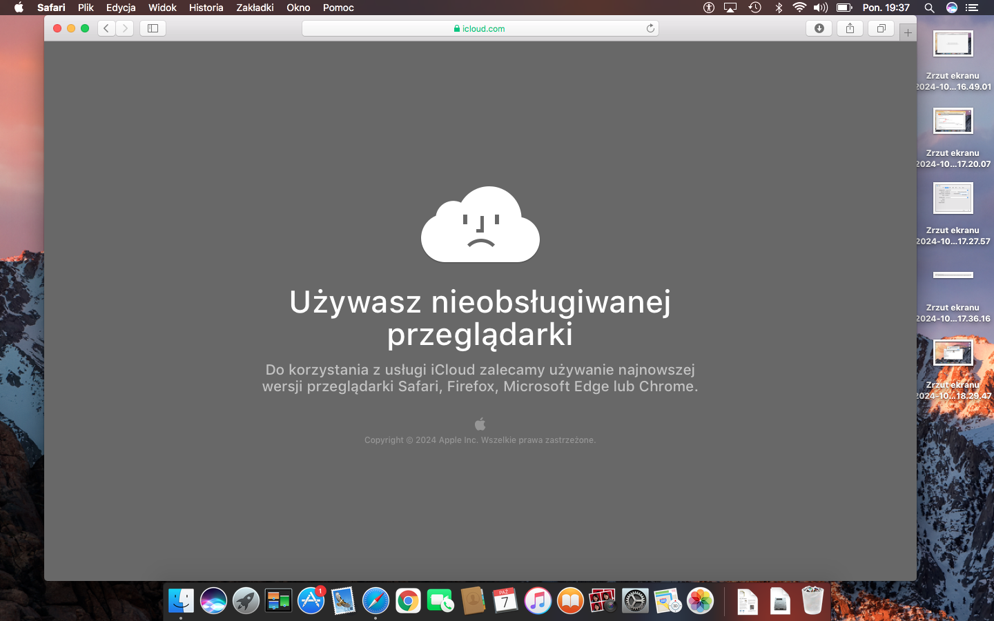Click the icloud.com address field
The height and width of the screenshot is (621, 994).
[x=480, y=28]
